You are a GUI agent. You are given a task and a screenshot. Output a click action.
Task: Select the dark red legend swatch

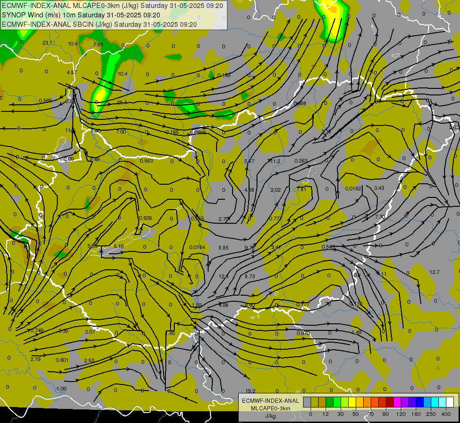pos(390,402)
